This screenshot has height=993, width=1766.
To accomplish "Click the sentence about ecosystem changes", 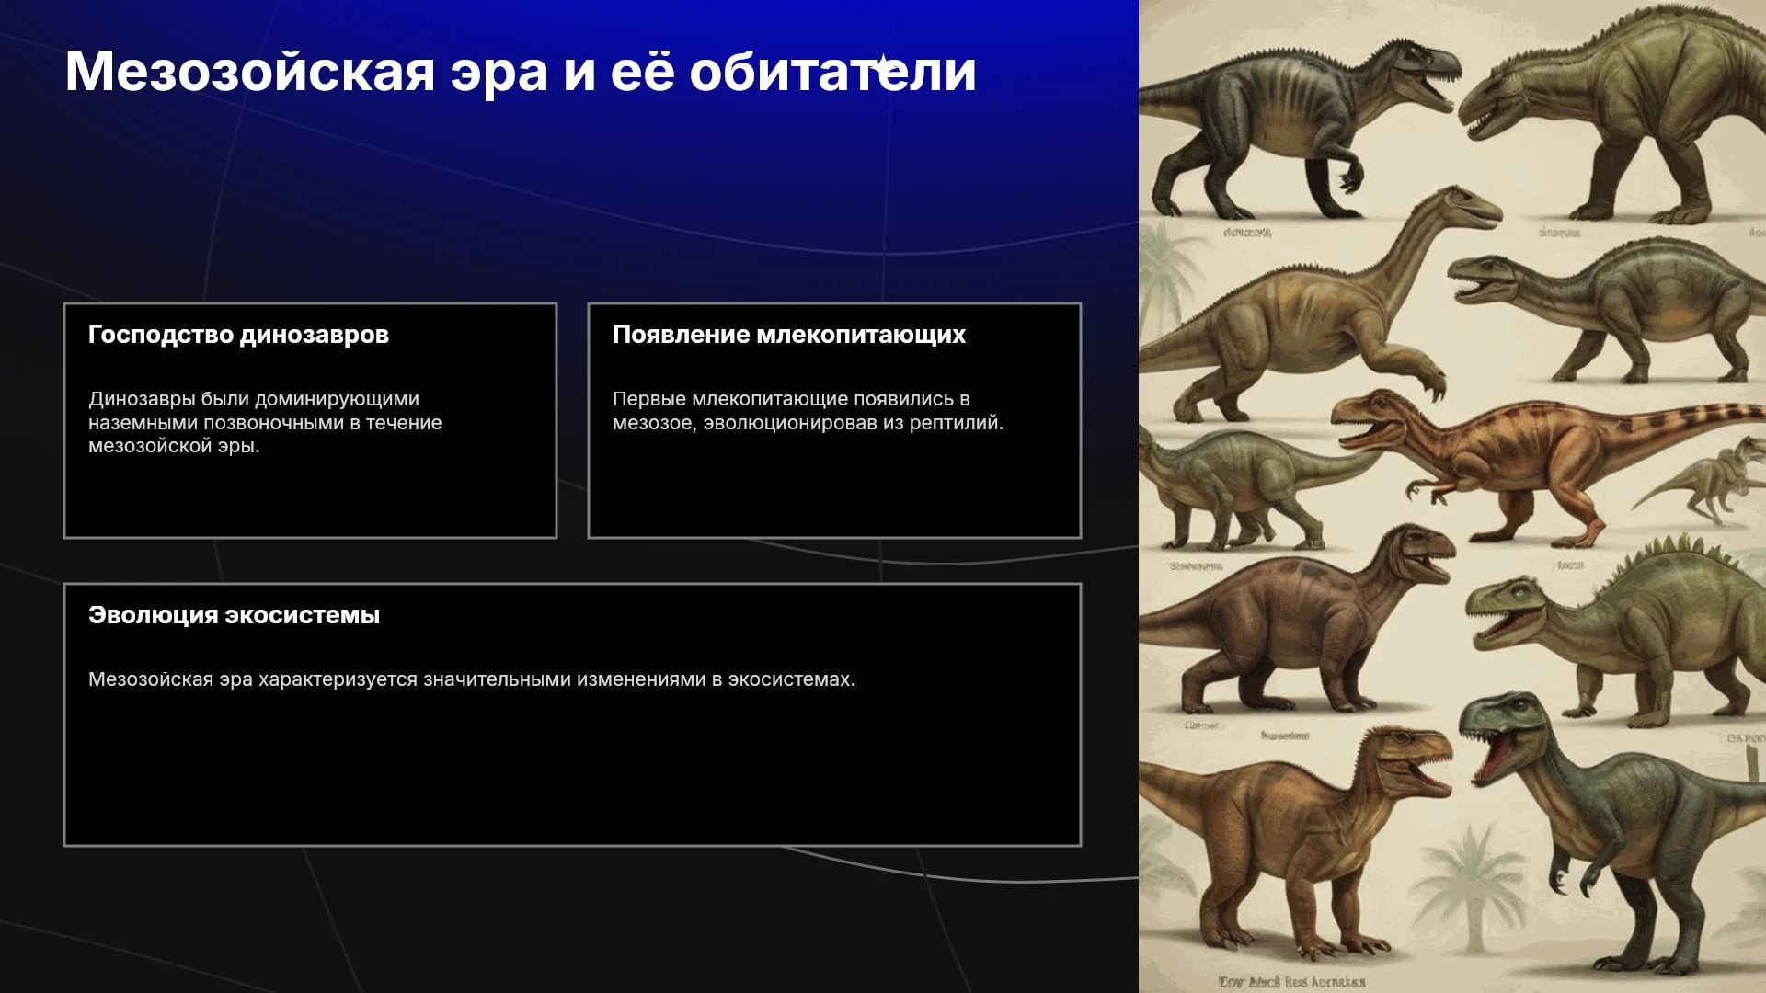I will [472, 679].
